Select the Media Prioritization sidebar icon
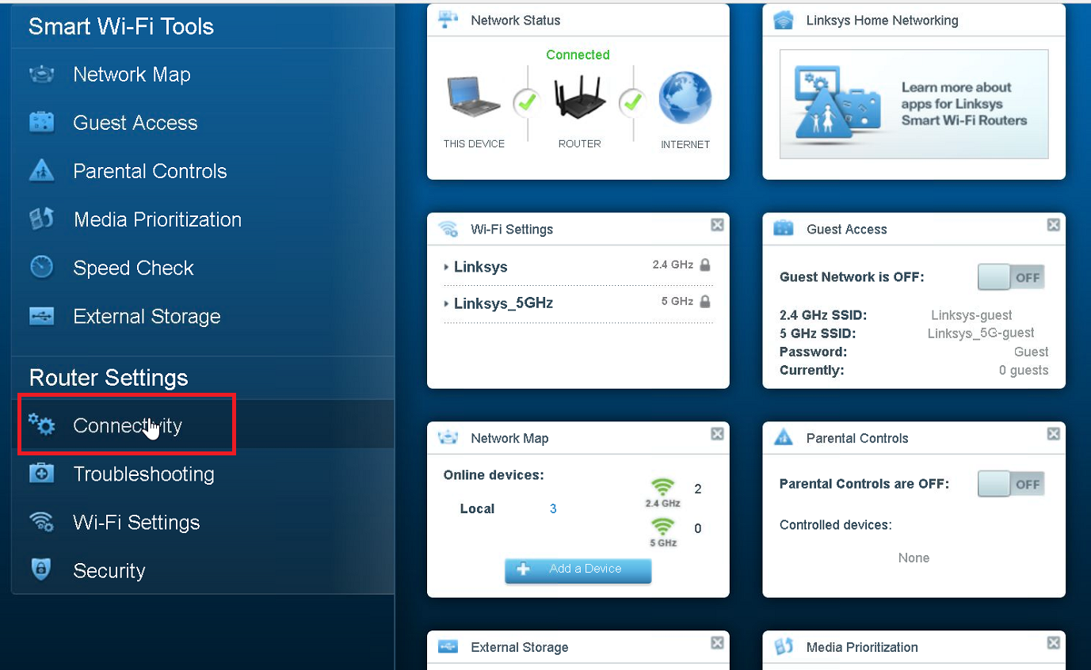The height and width of the screenshot is (670, 1091). 41,219
